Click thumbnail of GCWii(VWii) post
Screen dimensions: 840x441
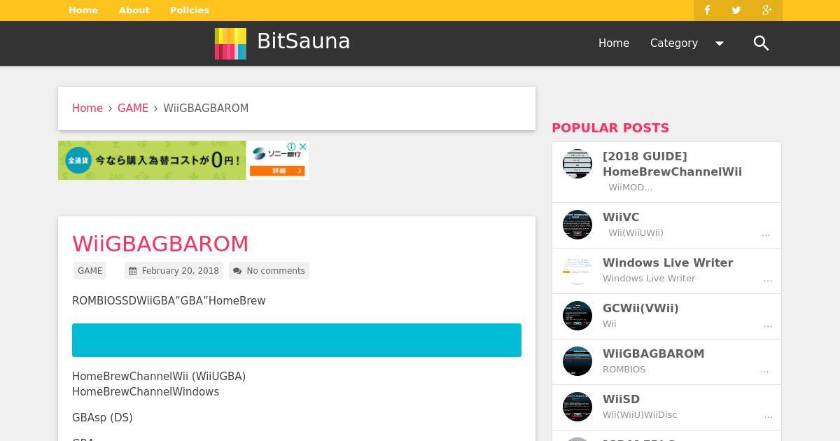click(577, 316)
